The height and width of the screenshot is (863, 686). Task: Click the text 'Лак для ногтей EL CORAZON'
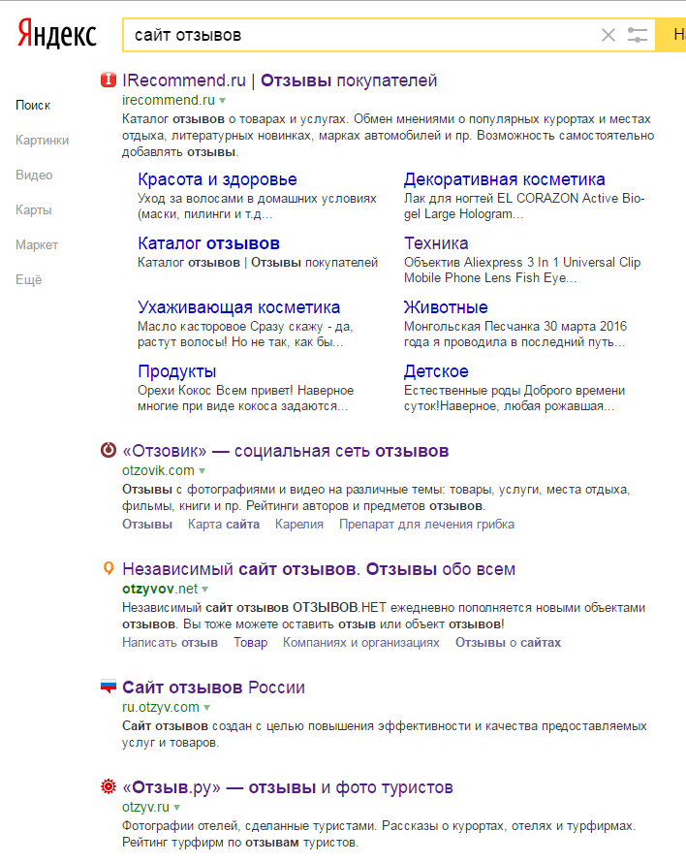(524, 206)
